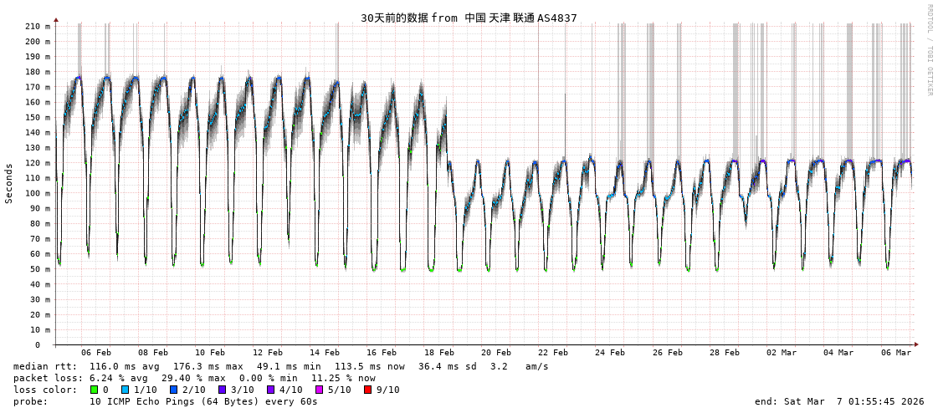
Task: Click the red 9/10 loss swatch
Action: click(x=367, y=390)
